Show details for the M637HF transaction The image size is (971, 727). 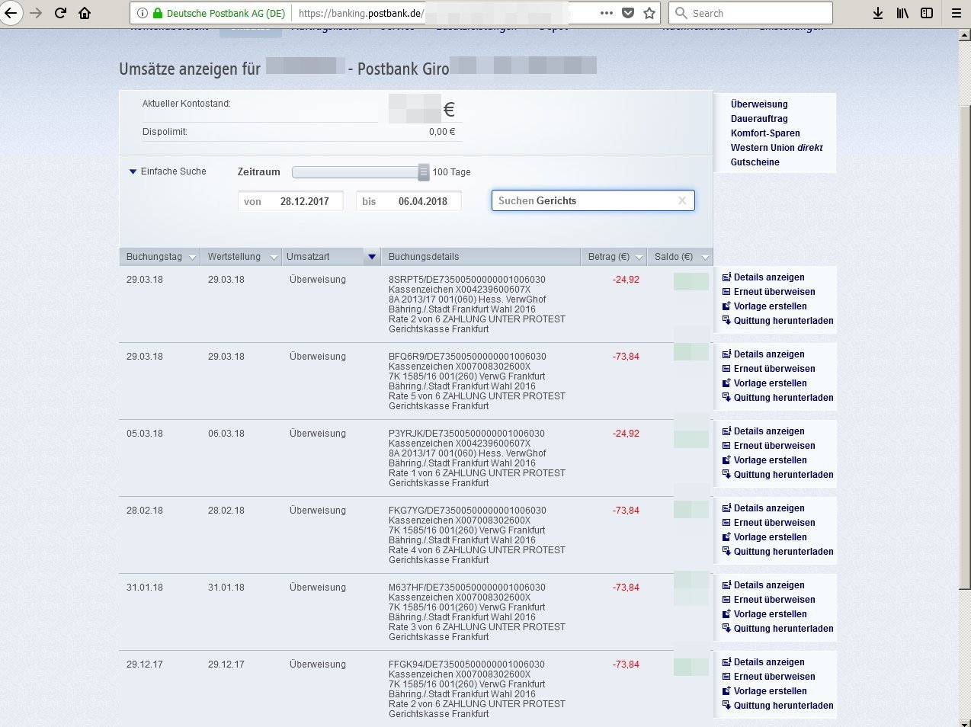(x=763, y=585)
